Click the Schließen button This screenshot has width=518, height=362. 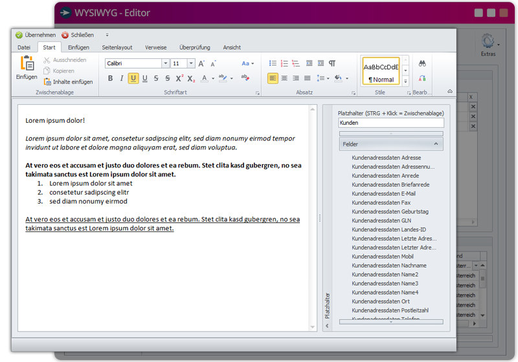point(78,35)
